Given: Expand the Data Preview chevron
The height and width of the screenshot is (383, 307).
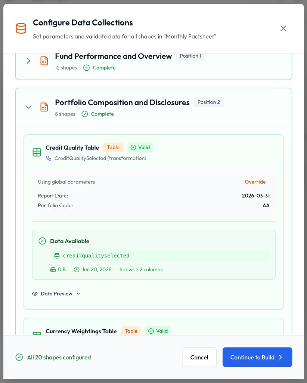Looking at the screenshot, I should tap(78, 294).
